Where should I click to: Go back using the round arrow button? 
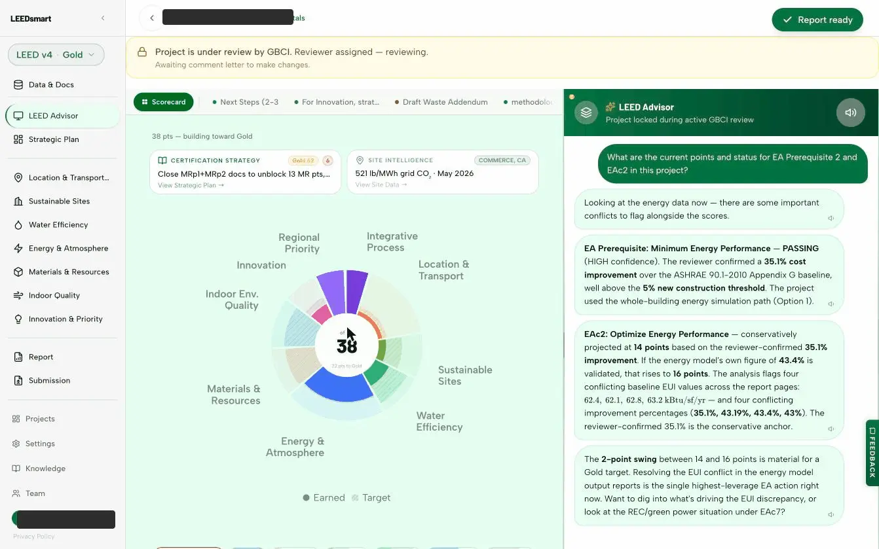coord(151,18)
